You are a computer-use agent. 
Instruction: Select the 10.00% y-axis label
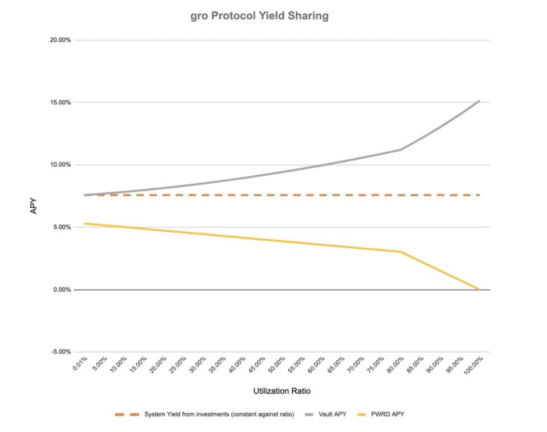pos(60,164)
